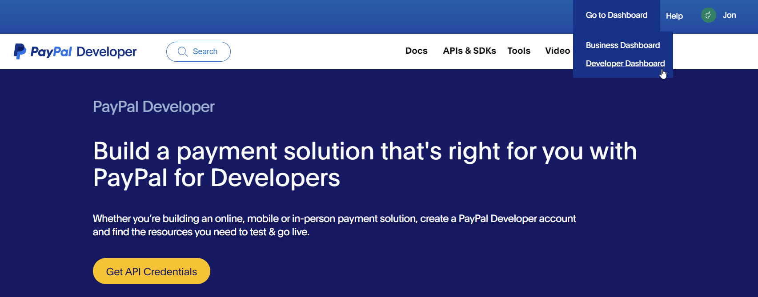
Task: Select Developer Dashboard from the dropdown
Action: [626, 63]
